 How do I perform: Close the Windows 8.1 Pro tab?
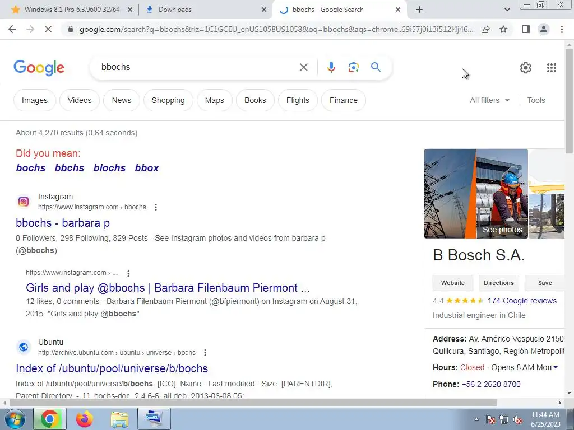point(129,10)
